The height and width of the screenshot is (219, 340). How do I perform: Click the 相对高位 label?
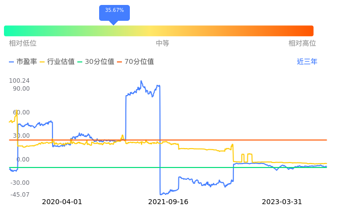(x=302, y=44)
